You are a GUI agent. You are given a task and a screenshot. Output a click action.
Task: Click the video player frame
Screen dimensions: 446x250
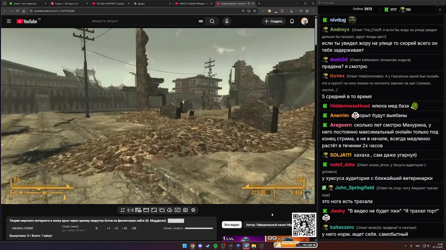coord(158,116)
